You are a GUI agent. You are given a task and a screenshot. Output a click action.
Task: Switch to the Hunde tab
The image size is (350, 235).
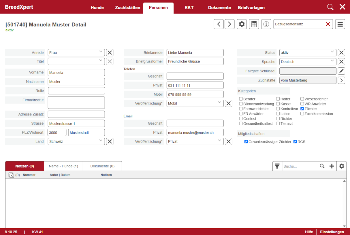coord(97,8)
